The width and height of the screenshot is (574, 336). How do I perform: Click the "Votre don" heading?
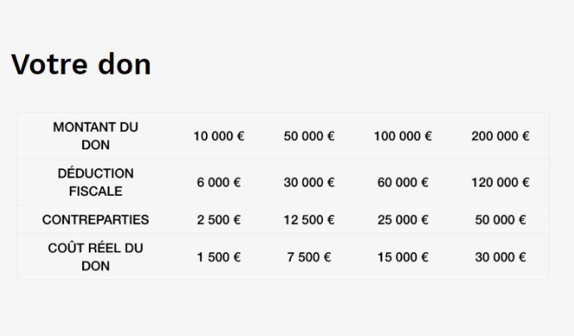pos(81,64)
